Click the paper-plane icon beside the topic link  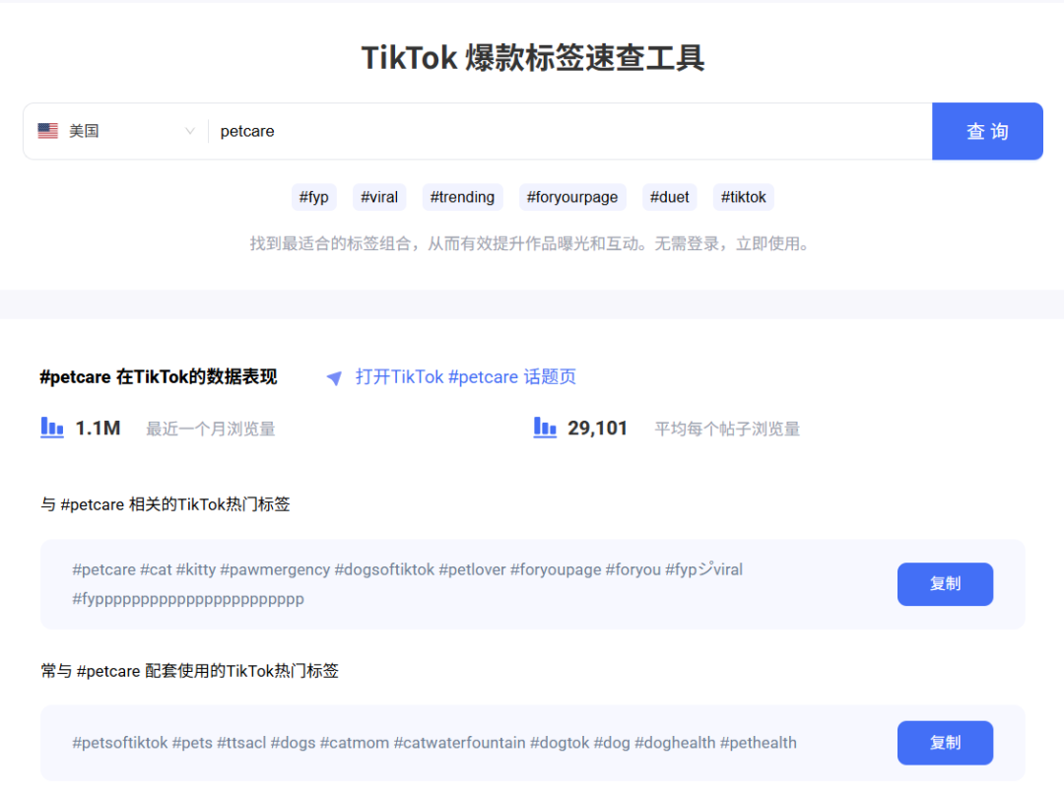coord(334,377)
